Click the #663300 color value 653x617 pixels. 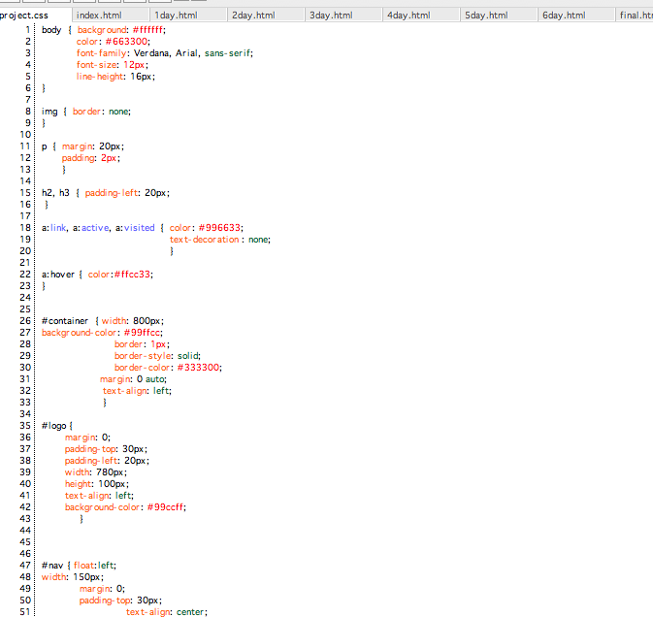(126, 42)
